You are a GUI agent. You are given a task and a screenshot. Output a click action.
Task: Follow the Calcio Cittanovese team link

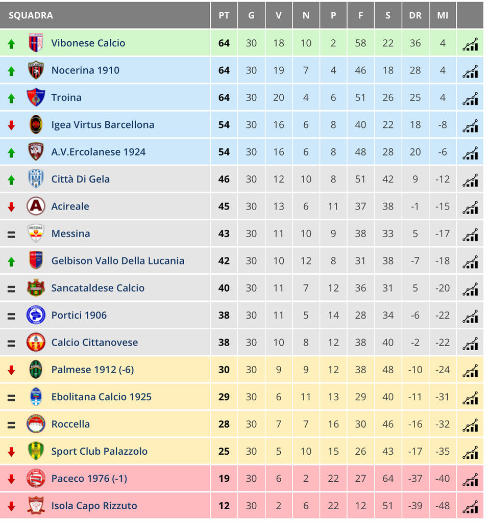coord(94,343)
